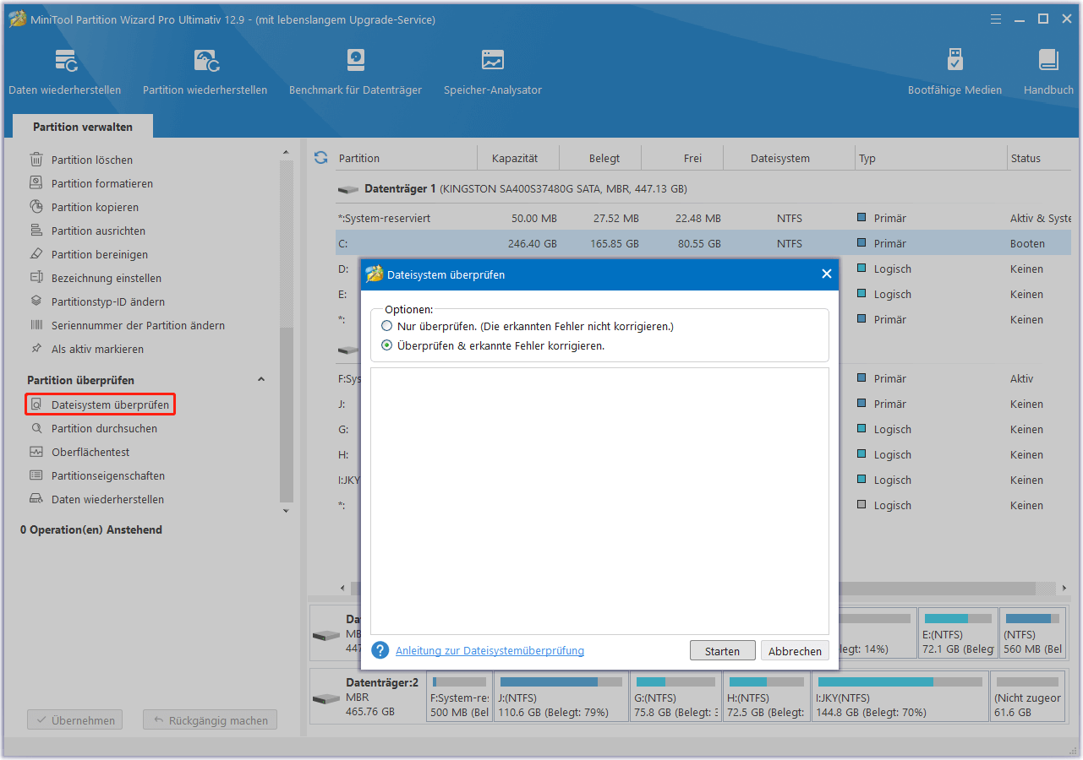This screenshot has width=1083, height=760.
Task: Choose Partition formatieren in sidebar
Action: click(102, 183)
